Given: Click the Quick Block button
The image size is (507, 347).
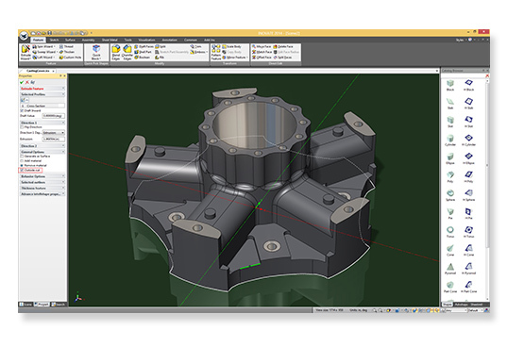Looking at the screenshot, I should click(96, 52).
